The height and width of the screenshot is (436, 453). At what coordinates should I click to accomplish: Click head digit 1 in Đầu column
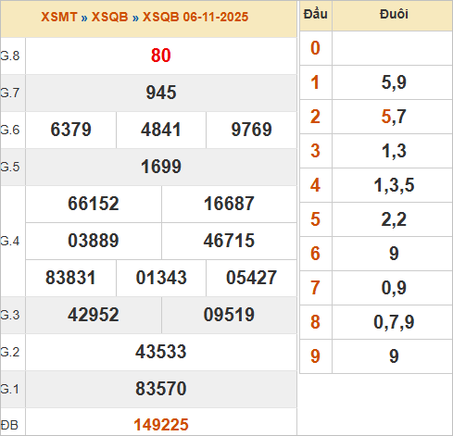315,82
